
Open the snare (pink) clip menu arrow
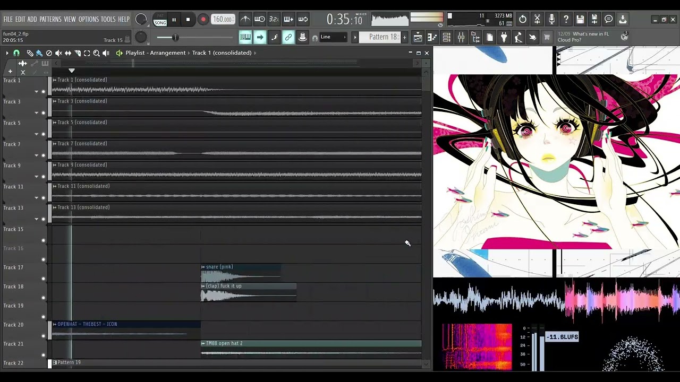click(203, 267)
